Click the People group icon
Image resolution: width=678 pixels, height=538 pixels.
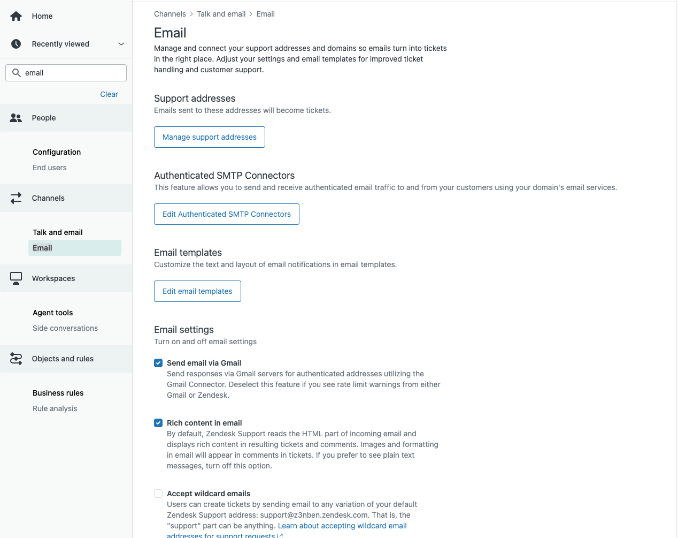point(16,118)
